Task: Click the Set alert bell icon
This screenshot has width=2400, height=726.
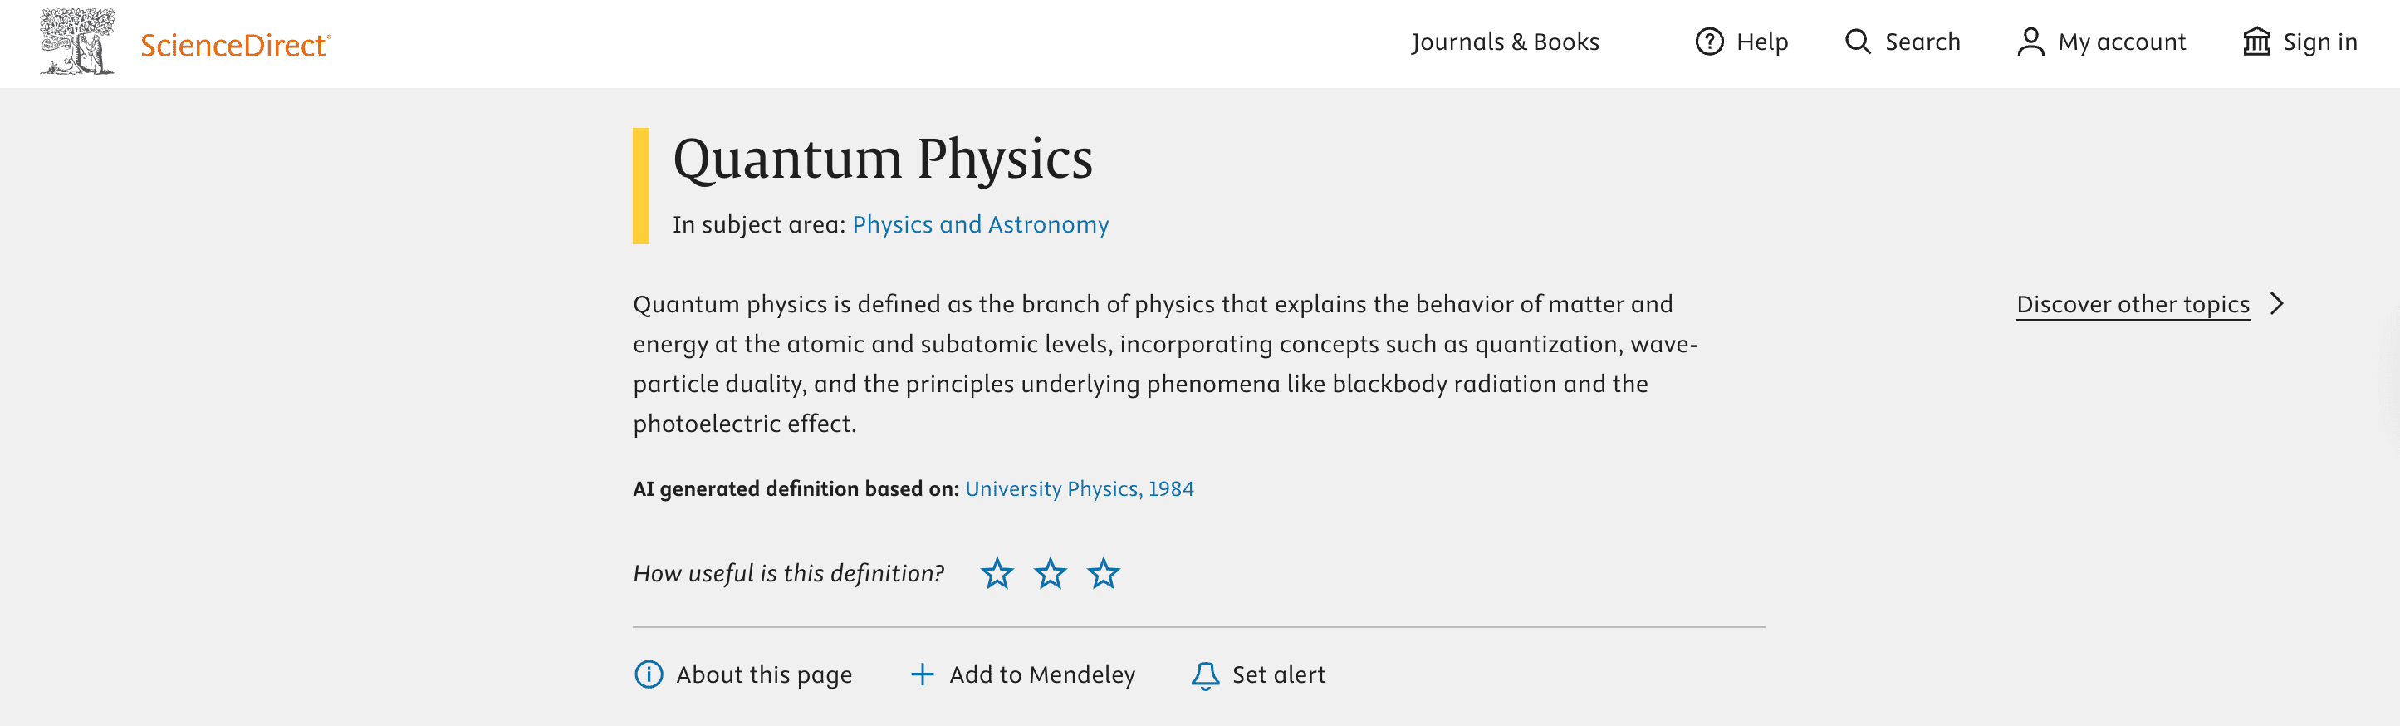Action: [x=1207, y=674]
